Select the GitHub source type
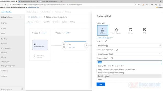 (130, 31)
